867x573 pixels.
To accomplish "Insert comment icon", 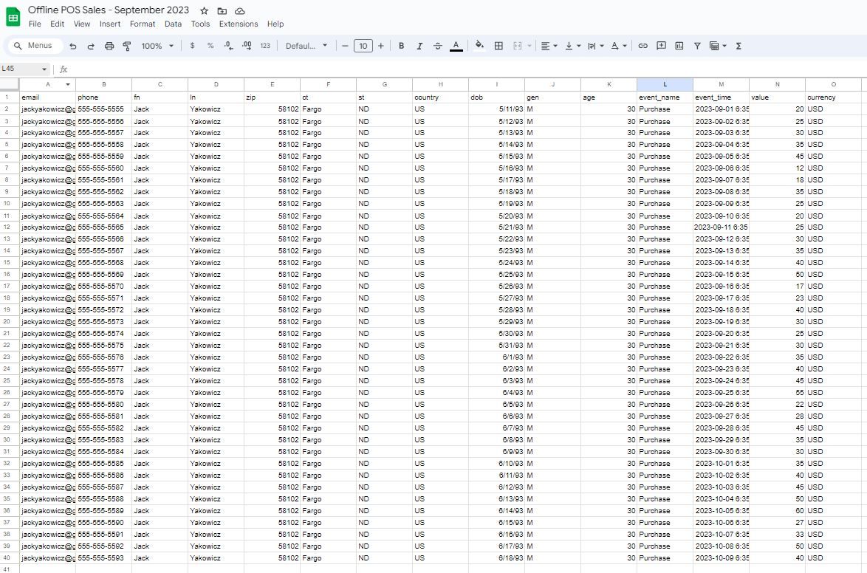I will 661,46.
